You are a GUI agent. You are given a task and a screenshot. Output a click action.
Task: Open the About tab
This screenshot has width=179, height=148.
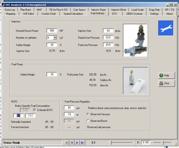[169, 14]
